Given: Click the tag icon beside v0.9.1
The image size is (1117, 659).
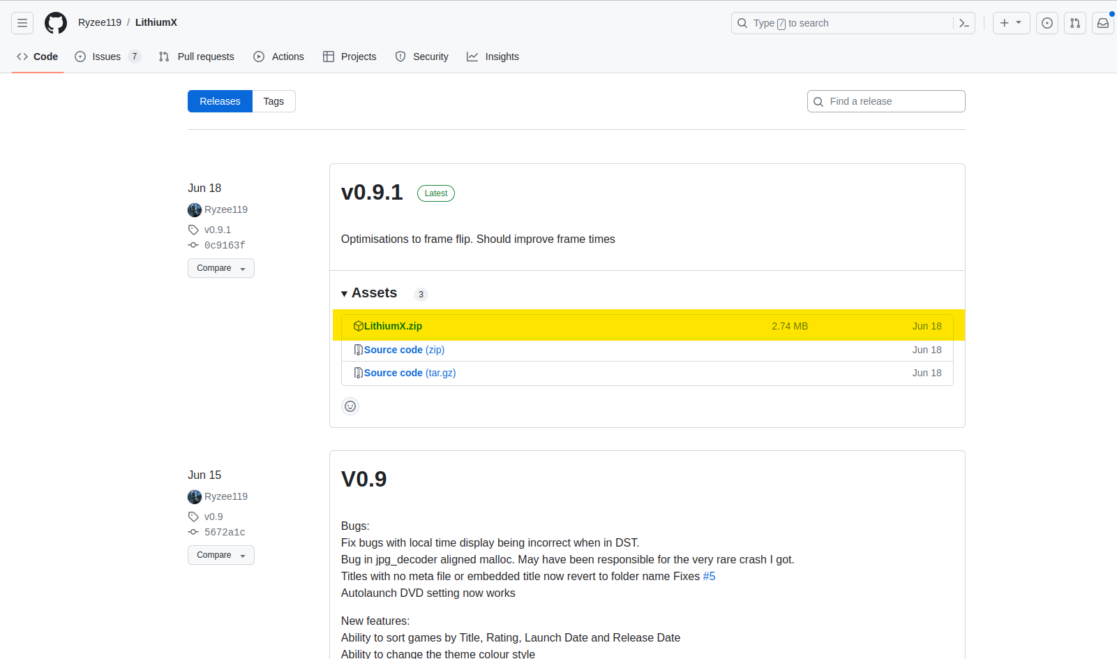Looking at the screenshot, I should (x=193, y=230).
